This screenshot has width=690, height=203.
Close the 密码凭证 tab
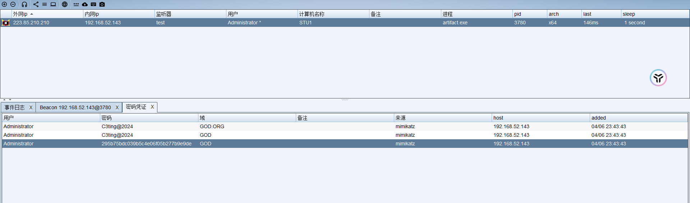tap(152, 107)
